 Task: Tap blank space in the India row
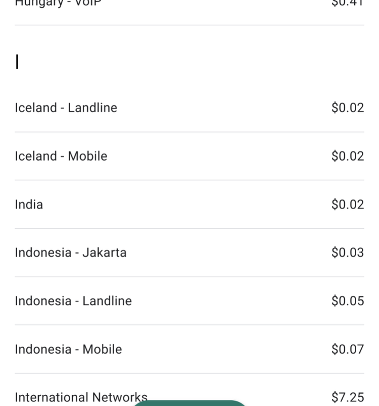186,205
